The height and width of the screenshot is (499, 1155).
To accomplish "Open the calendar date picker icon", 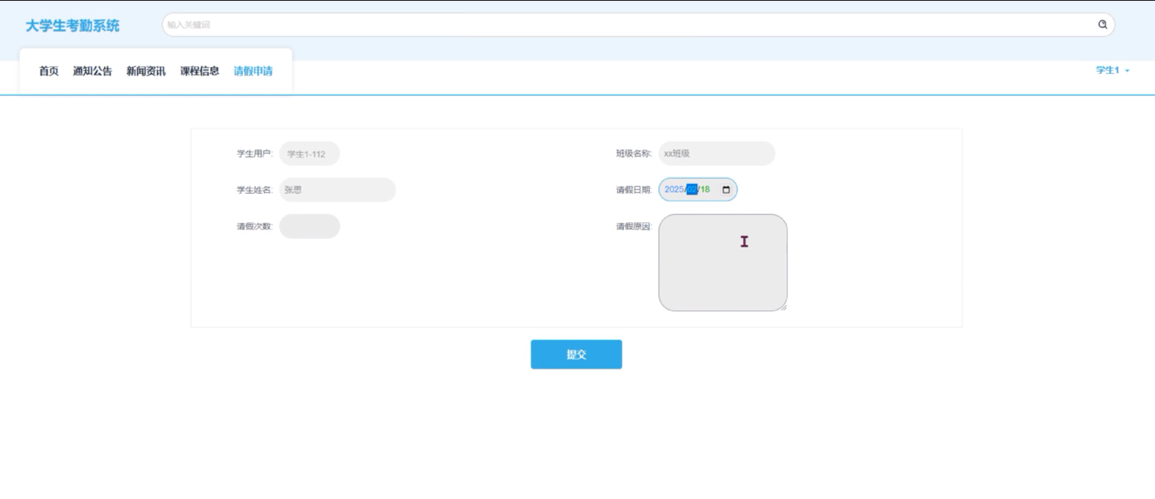I will (x=726, y=190).
